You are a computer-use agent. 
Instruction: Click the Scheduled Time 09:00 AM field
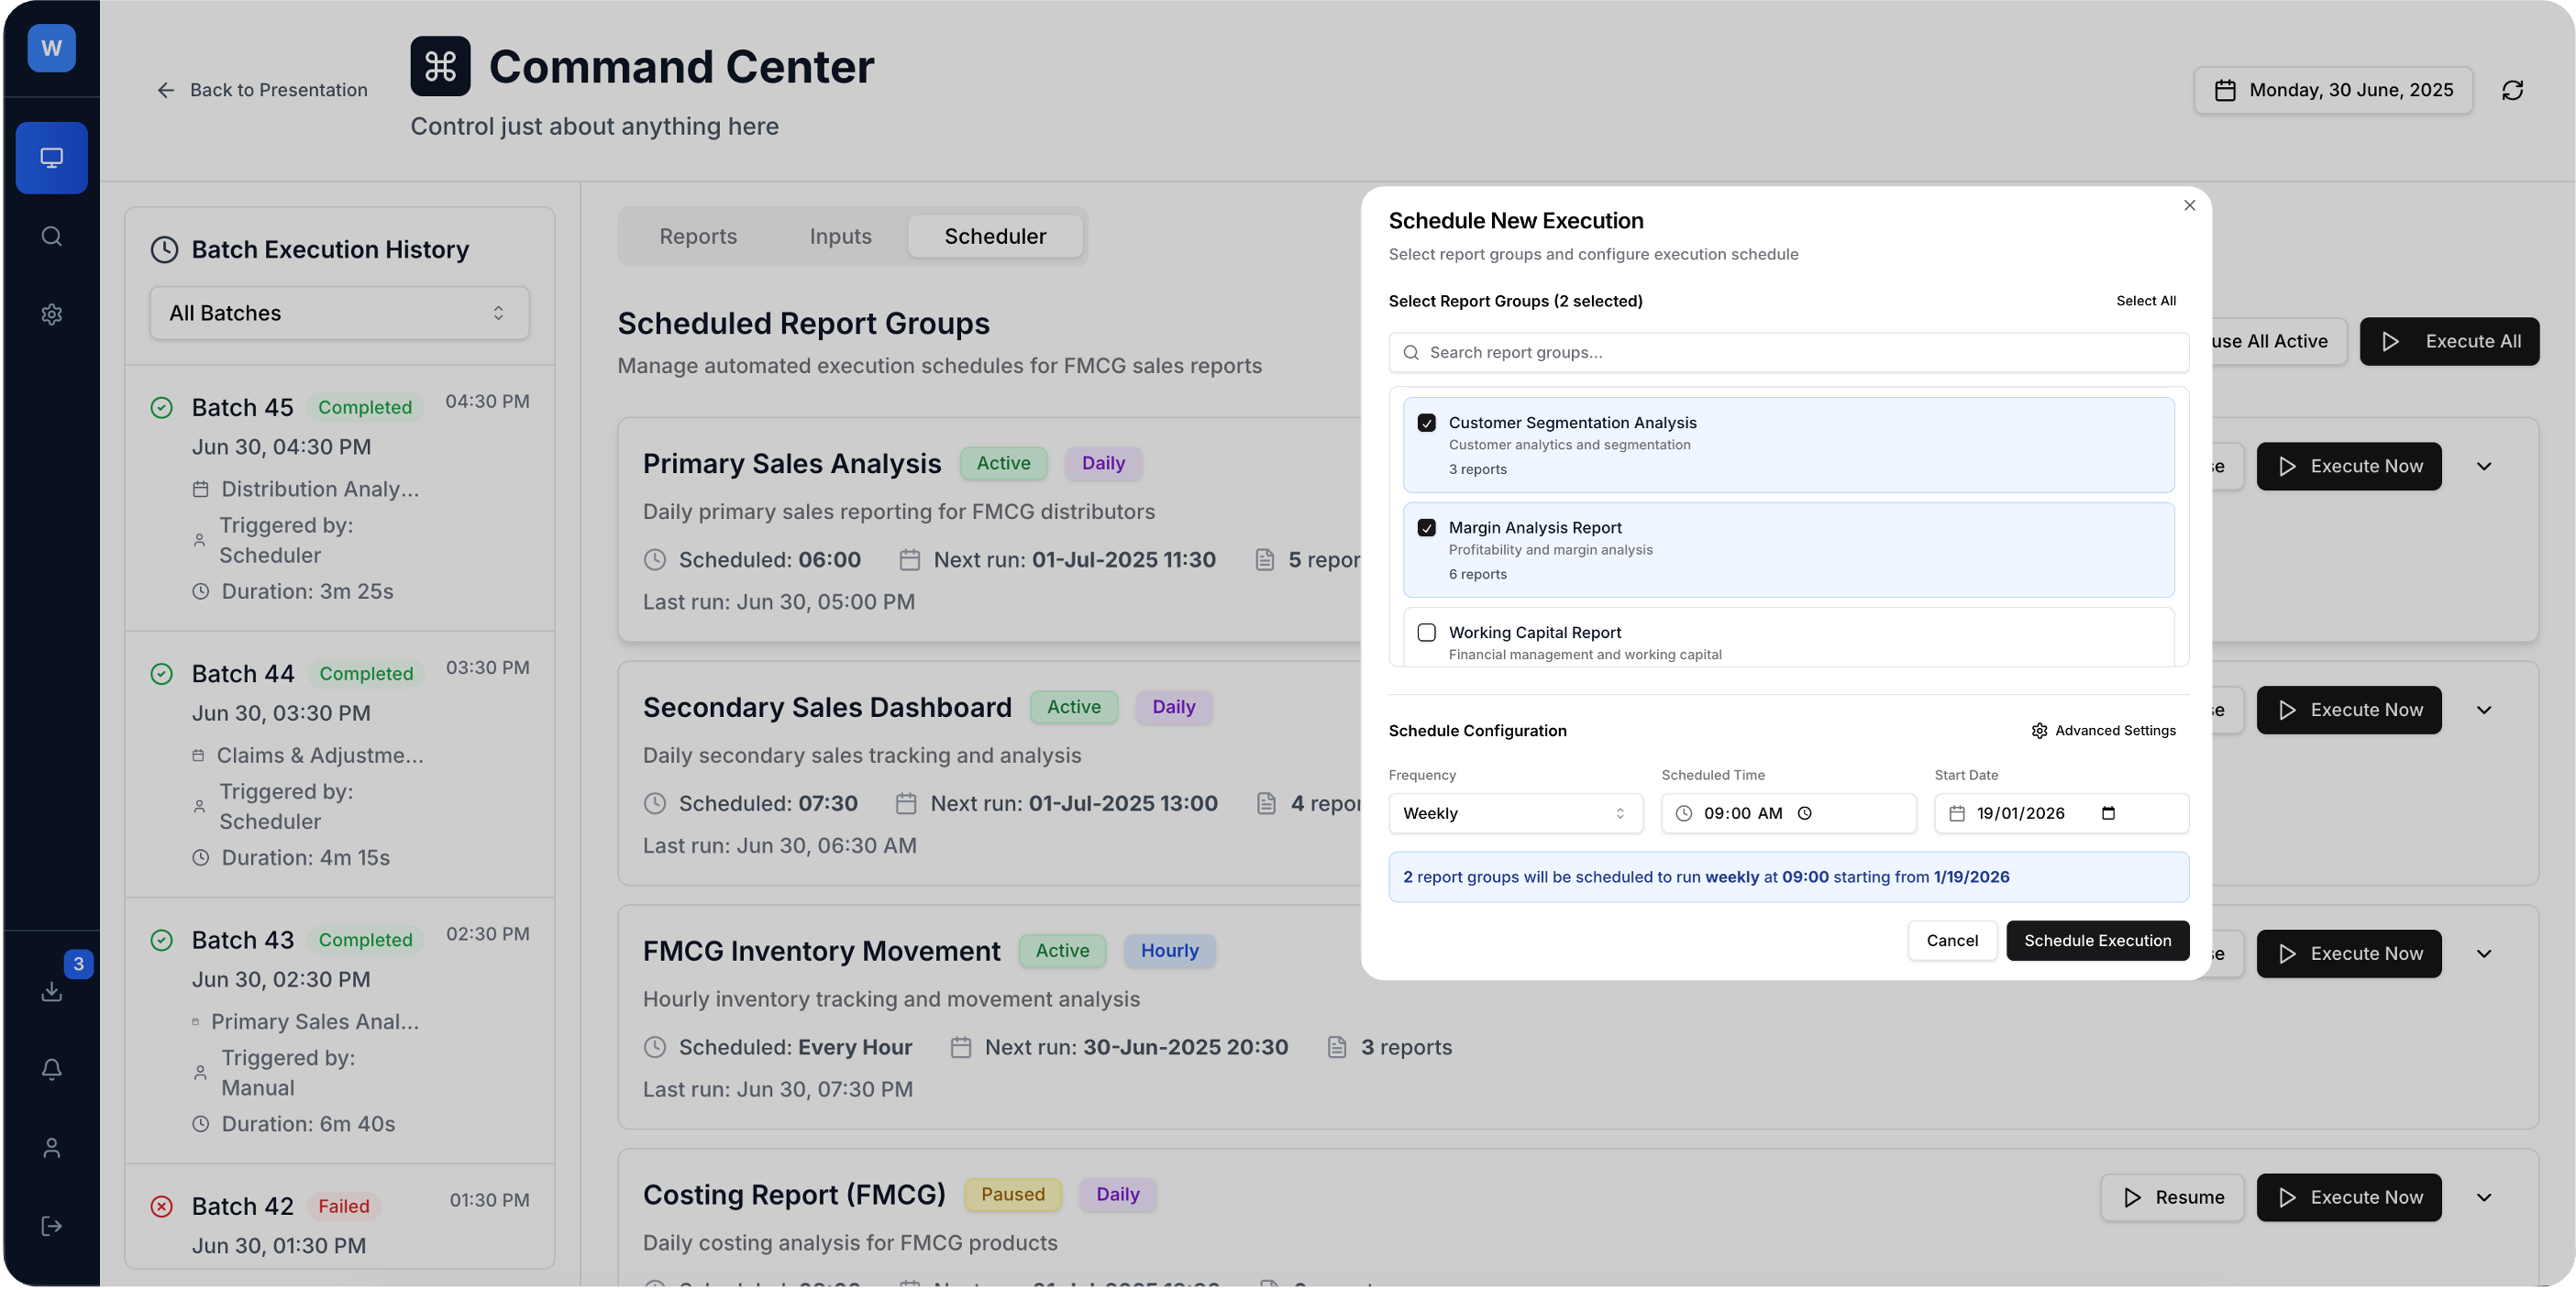1789,813
